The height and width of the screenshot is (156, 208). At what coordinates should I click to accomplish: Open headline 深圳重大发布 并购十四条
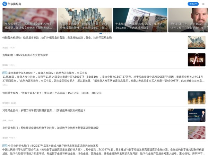coord(52,93)
